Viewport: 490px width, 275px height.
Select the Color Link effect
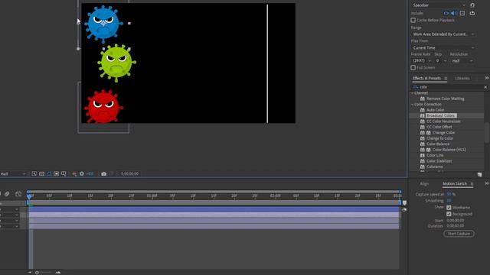pos(435,155)
